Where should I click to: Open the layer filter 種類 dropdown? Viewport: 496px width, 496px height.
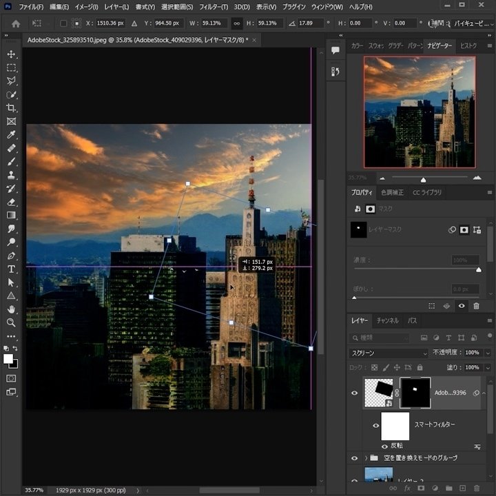pyautogui.click(x=380, y=338)
